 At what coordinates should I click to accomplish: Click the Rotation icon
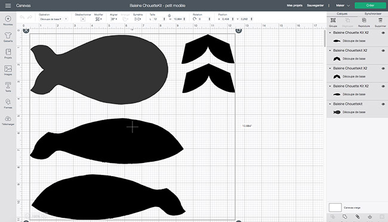195,19
